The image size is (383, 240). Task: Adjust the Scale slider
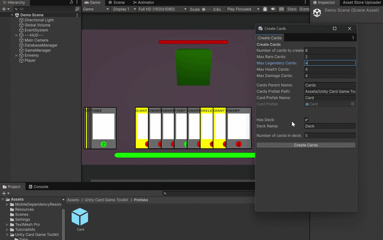point(206,9)
